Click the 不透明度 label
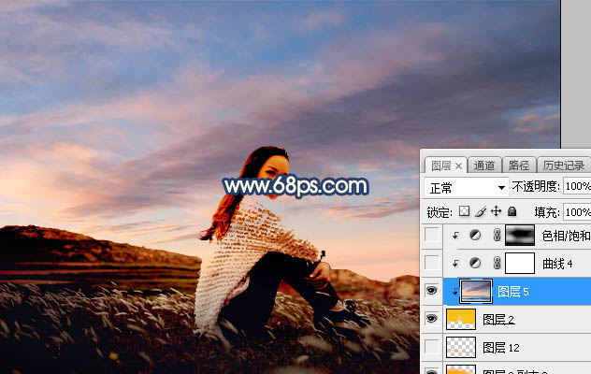591x374 pixels. [536, 187]
